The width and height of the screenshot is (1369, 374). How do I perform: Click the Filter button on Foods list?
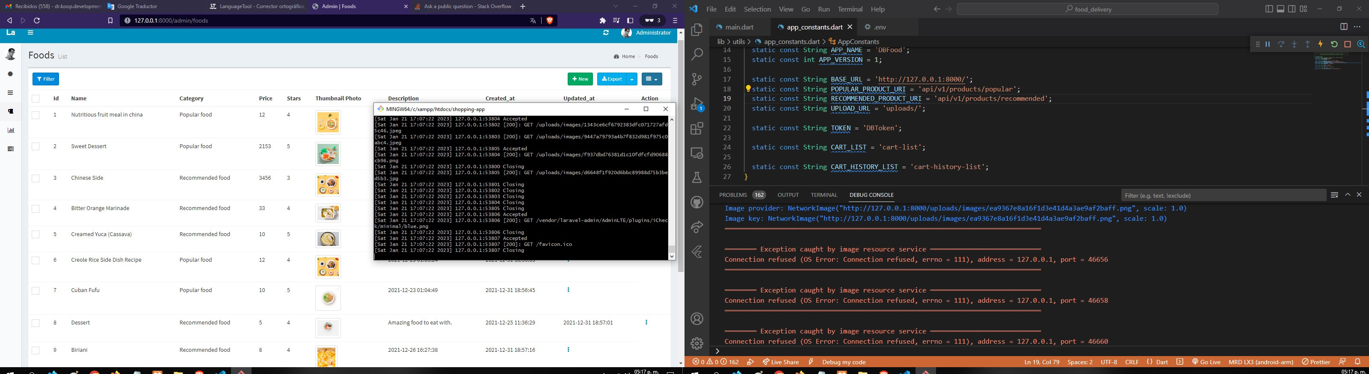46,79
